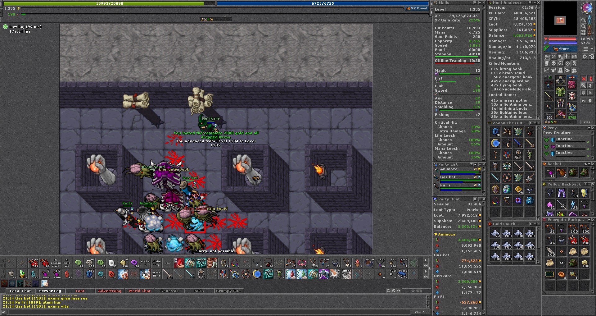Click the sound speaker icon beside chat input

click(4, 312)
